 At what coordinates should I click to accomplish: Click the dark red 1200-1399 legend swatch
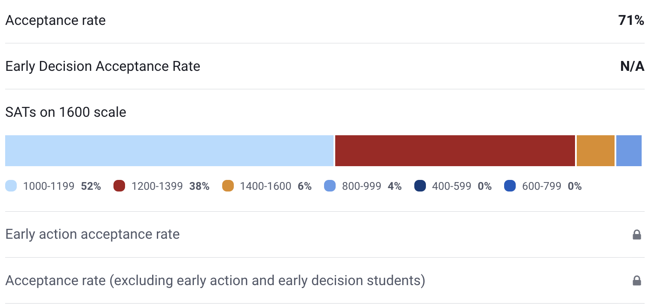click(x=119, y=186)
